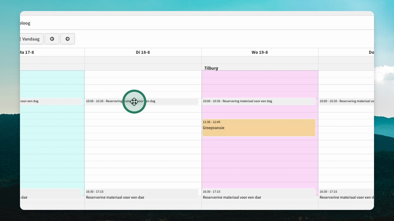Viewport: 394px width, 221px height.
Task: Go to the next week with the right arrow
Action: tap(68, 39)
